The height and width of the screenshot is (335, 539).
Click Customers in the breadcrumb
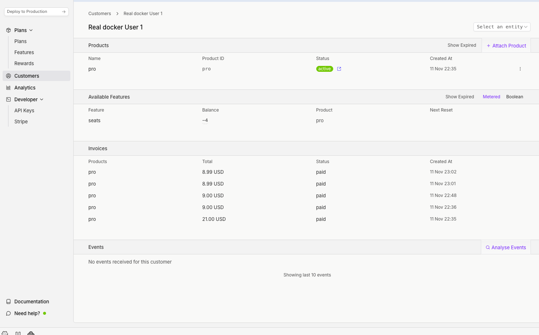[x=99, y=14]
